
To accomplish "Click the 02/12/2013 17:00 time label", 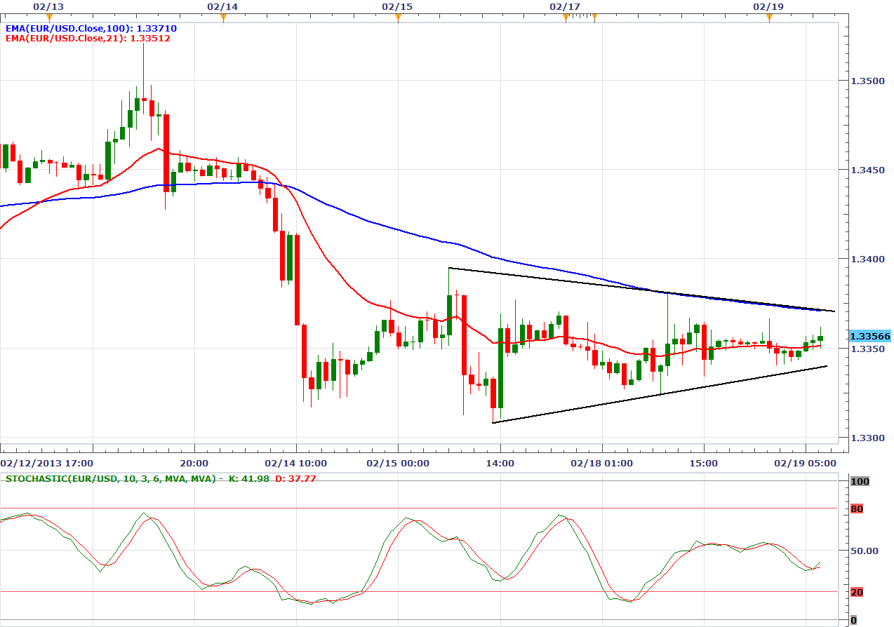I will click(48, 463).
